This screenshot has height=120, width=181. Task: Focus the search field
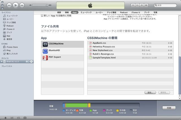(165, 5)
